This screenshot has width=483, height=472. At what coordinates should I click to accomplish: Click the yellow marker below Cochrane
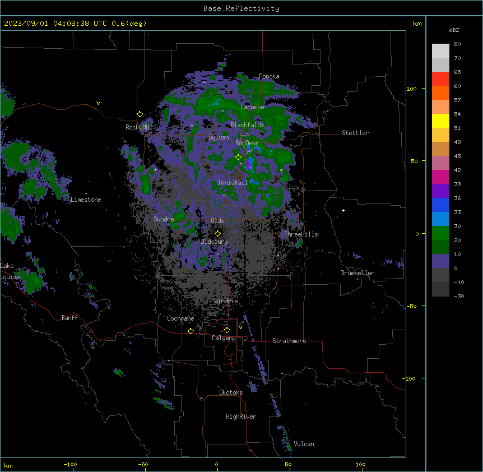pyautogui.click(x=191, y=331)
